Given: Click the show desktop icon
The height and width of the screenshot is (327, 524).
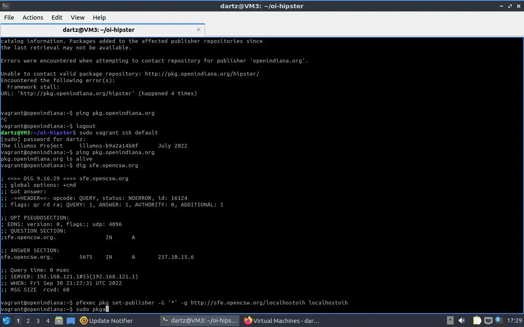Looking at the screenshot, I should pos(70,321).
